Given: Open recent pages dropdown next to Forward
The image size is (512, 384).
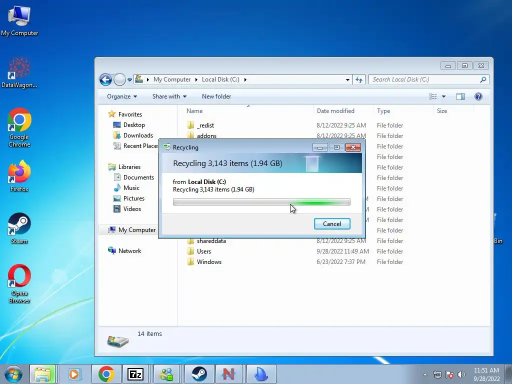Looking at the screenshot, I should coord(129,79).
